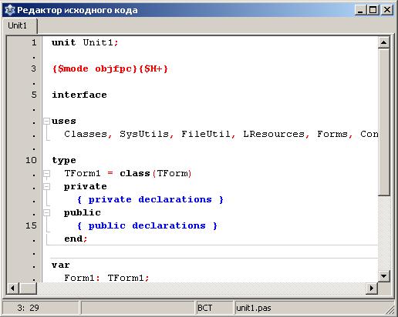The image size is (398, 317).
Task: Click the 'interface' keyword
Action: coord(79,95)
